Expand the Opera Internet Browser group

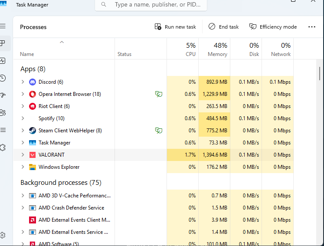tap(23, 94)
